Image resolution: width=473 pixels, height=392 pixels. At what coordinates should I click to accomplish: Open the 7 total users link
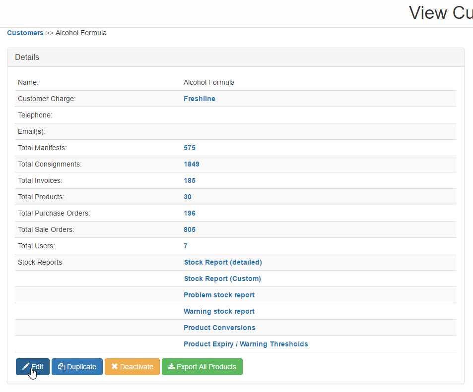[x=186, y=246]
